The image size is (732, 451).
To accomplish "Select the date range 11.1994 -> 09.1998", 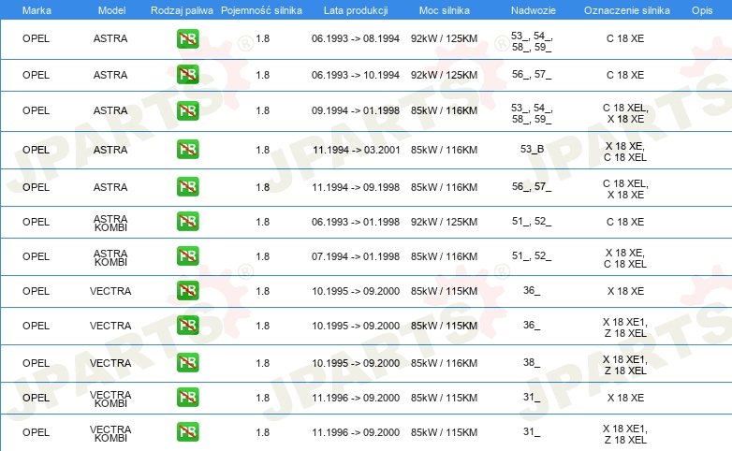I will [356, 187].
